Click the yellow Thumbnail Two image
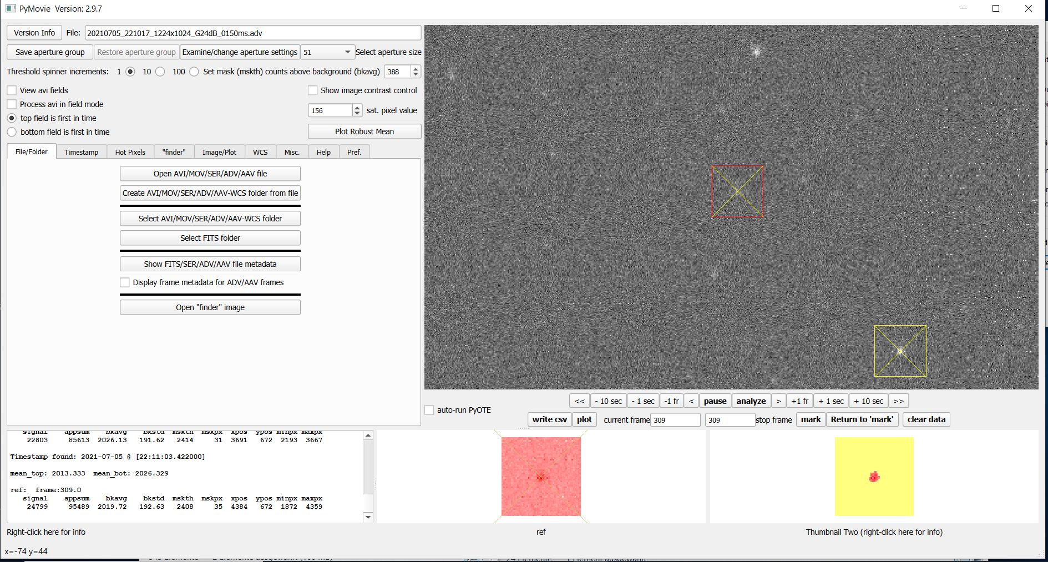Screen dimensions: 1048x562 point(874,477)
